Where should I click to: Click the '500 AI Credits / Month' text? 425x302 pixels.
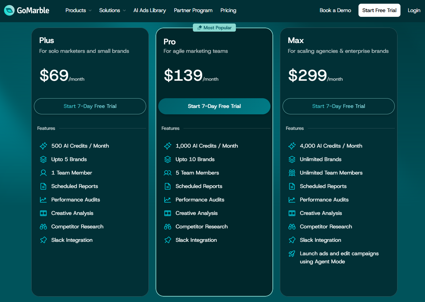[x=80, y=146]
